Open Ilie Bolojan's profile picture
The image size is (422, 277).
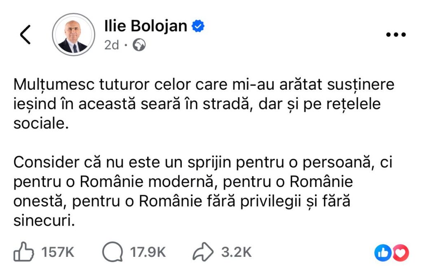pyautogui.click(x=73, y=35)
